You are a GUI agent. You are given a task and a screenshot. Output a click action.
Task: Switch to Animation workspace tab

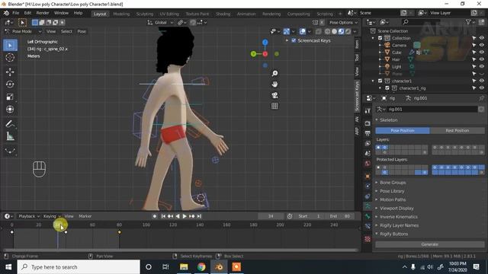coord(246,14)
